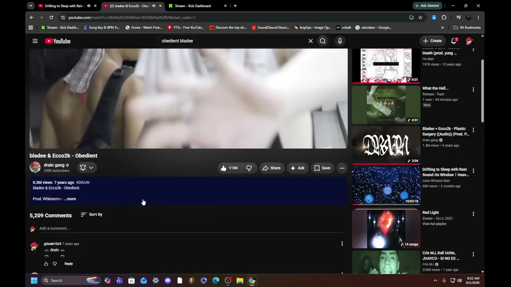Click the Add a comment field
The height and width of the screenshot is (287, 511).
coord(191,228)
